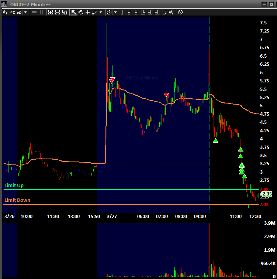This screenshot has width=277, height=279.
Task: Maximize the chart window
Action: click(271, 4)
